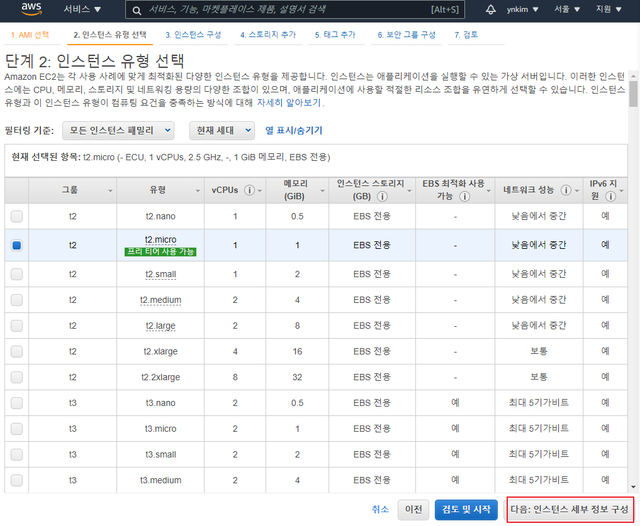Screen dimensions: 640x526
Task: Select the t3.medium checkbox
Action: tap(17, 480)
